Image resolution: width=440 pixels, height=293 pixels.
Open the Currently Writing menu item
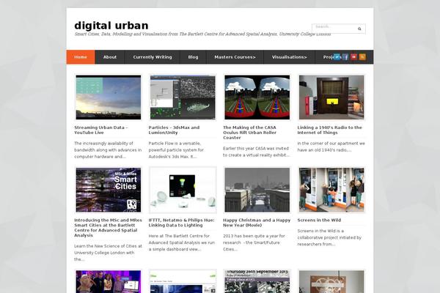[153, 57]
